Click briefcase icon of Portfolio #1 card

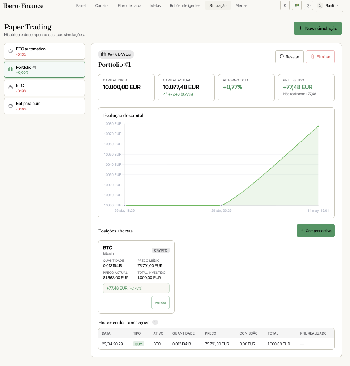pyautogui.click(x=10, y=69)
